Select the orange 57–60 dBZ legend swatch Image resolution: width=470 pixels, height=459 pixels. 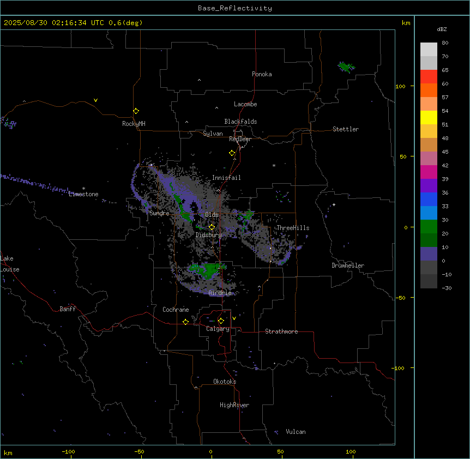[429, 90]
